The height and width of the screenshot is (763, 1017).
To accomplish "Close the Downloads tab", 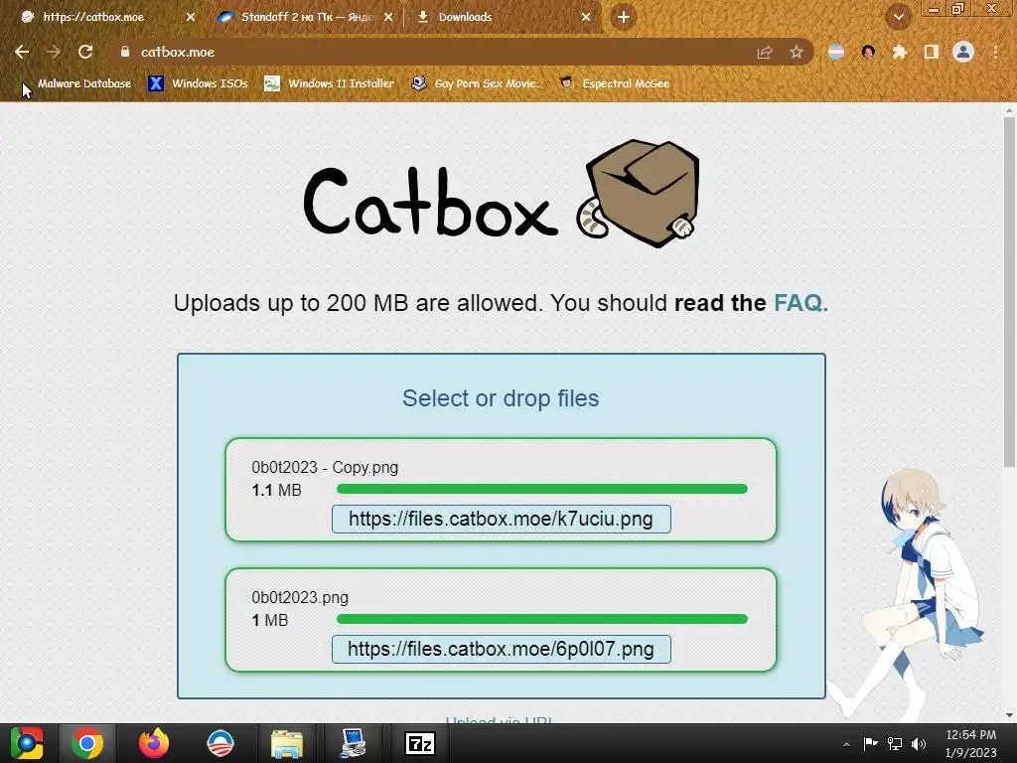I will tap(586, 18).
